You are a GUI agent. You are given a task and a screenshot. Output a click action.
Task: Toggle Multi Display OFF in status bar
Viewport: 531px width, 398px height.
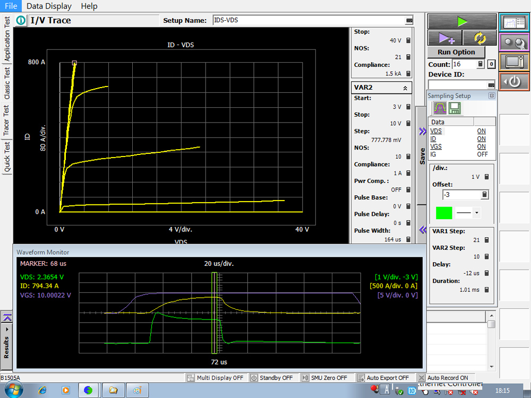216,378
